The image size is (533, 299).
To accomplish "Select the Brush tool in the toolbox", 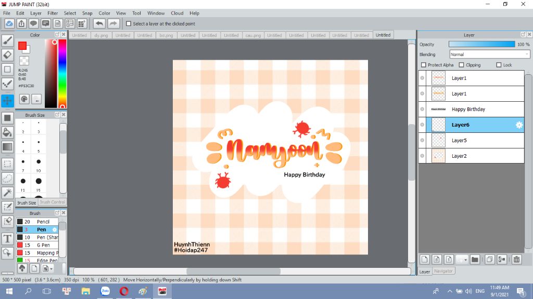I will 7,40.
